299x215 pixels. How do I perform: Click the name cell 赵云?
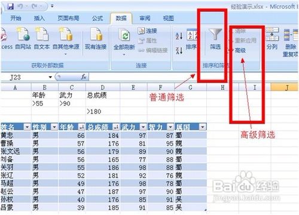point(16,192)
